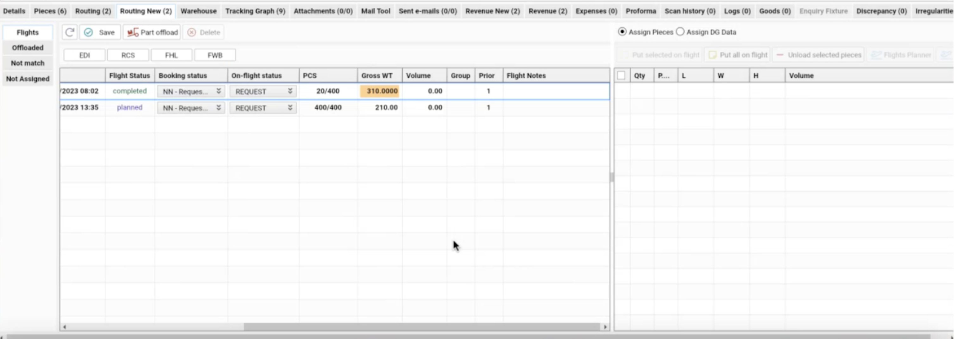Click the FWB button

tap(215, 55)
